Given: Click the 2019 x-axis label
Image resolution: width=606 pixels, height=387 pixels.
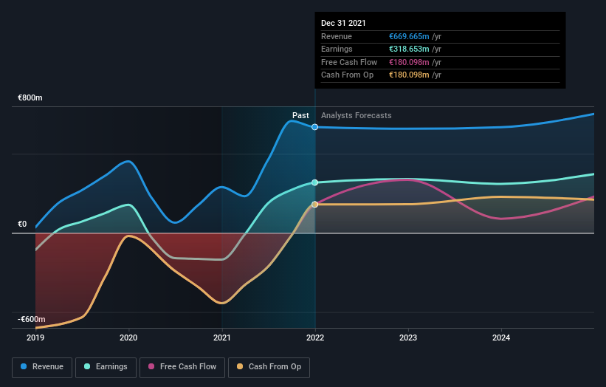Looking at the screenshot, I should (35, 338).
